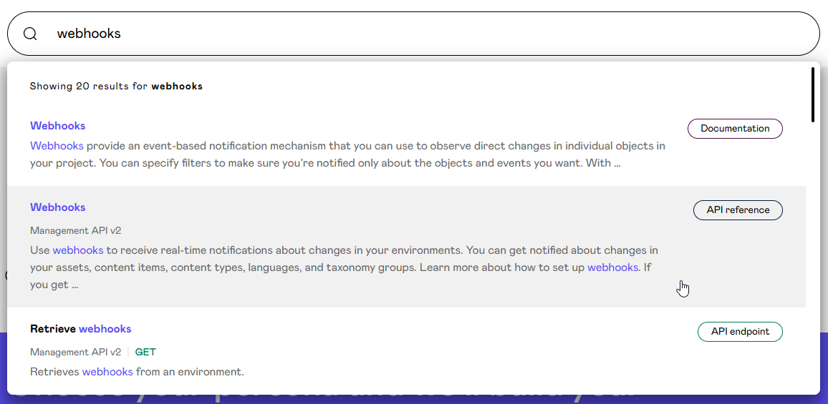This screenshot has height=404, width=828.
Task: Click the highlighted "Webhooks" word starting the Documentation snippet
Action: [57, 146]
